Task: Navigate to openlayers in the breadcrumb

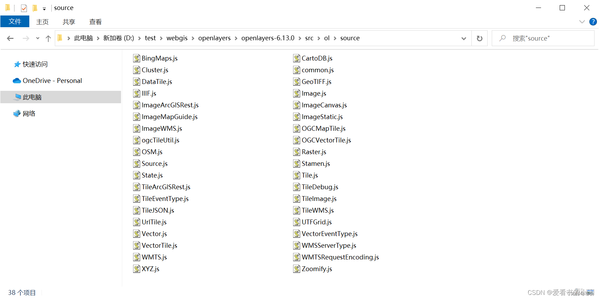Action: pyautogui.click(x=214, y=38)
